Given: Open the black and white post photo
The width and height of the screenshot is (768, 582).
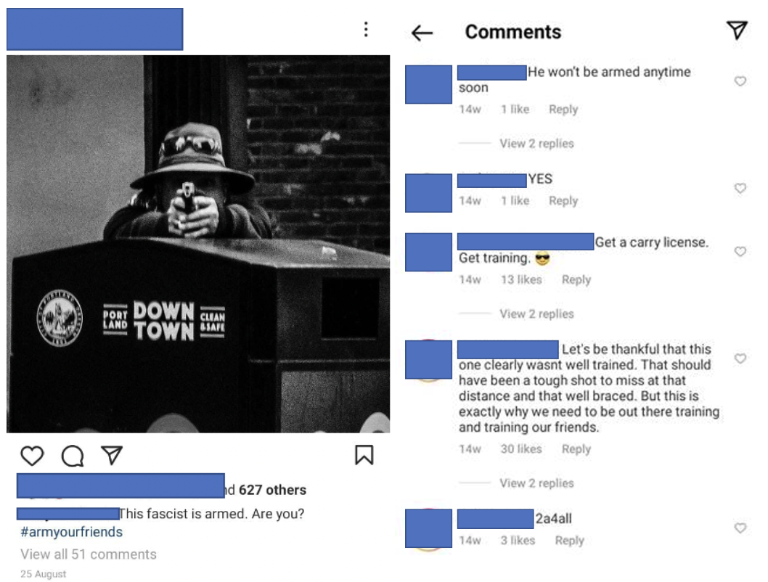Looking at the screenshot, I should [x=198, y=244].
